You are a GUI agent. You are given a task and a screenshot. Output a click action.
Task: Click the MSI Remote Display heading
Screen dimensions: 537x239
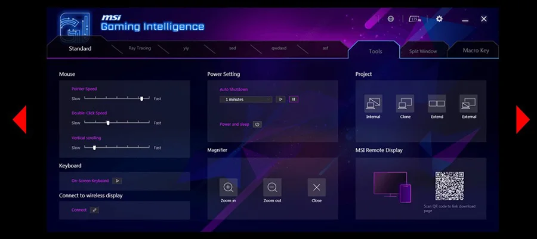tap(379, 150)
